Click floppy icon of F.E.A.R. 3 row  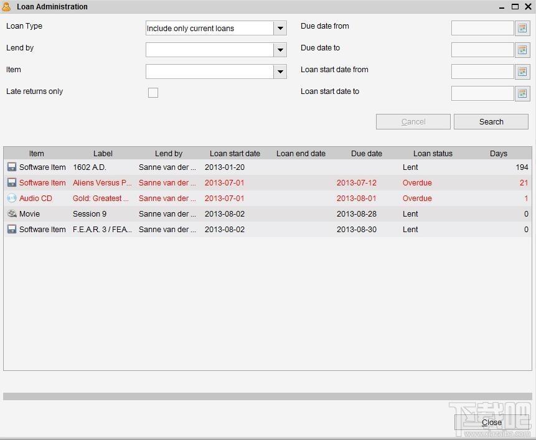[12, 229]
